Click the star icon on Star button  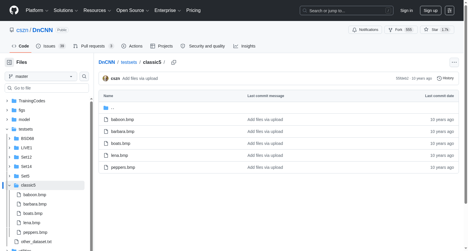click(426, 30)
